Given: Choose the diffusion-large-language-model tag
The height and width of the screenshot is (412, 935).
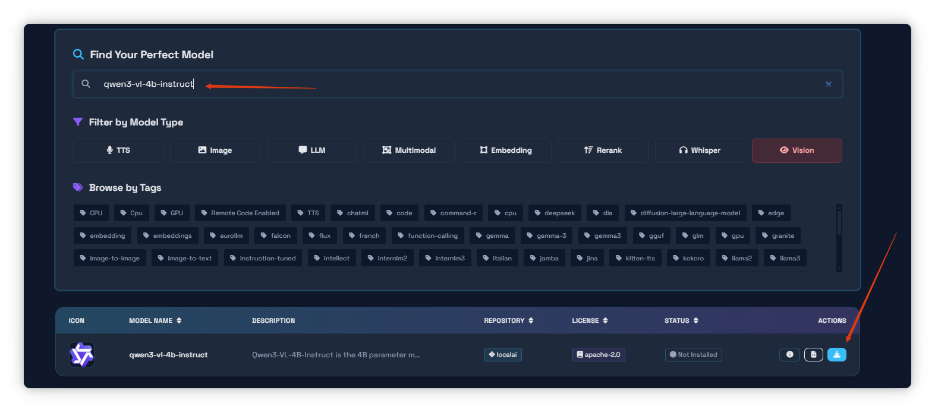Looking at the screenshot, I should 685,213.
